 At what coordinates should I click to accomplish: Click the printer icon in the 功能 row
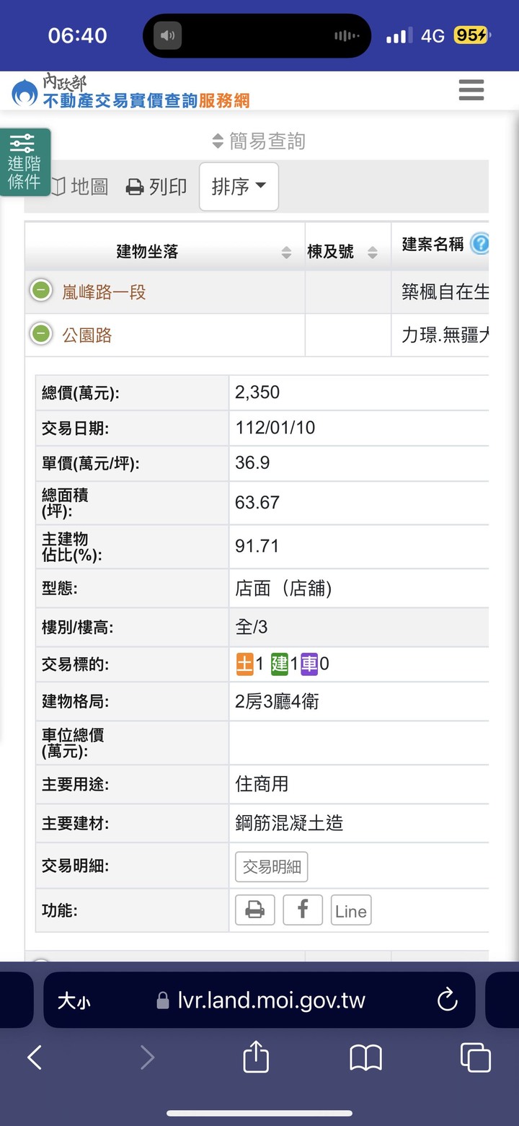(255, 910)
